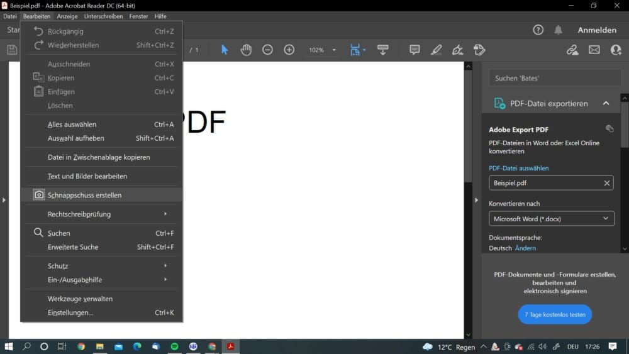Screen dimensions: 629x354
Task: Click the PDF-Datei auswählen link
Action: click(x=519, y=169)
